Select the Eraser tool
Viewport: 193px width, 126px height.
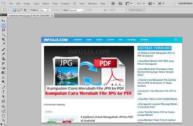3,68
